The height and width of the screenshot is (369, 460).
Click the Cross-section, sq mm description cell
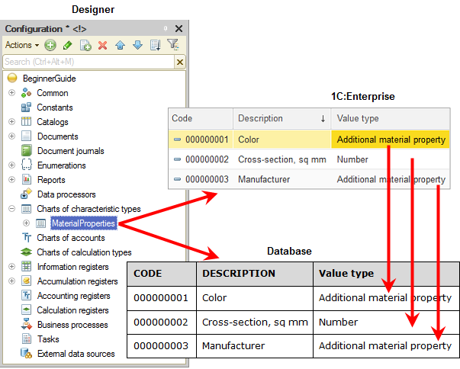click(x=282, y=159)
